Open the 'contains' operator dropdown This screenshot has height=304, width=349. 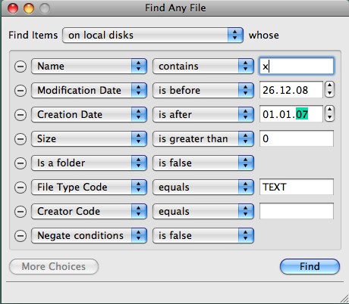click(x=203, y=67)
